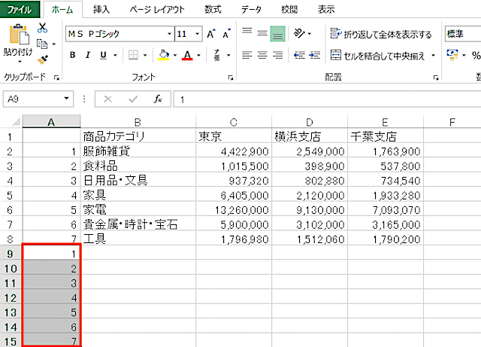Select column C header
This screenshot has height=347, width=481.
pos(234,122)
